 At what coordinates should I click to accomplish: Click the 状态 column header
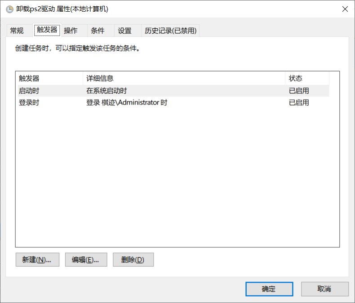point(307,78)
